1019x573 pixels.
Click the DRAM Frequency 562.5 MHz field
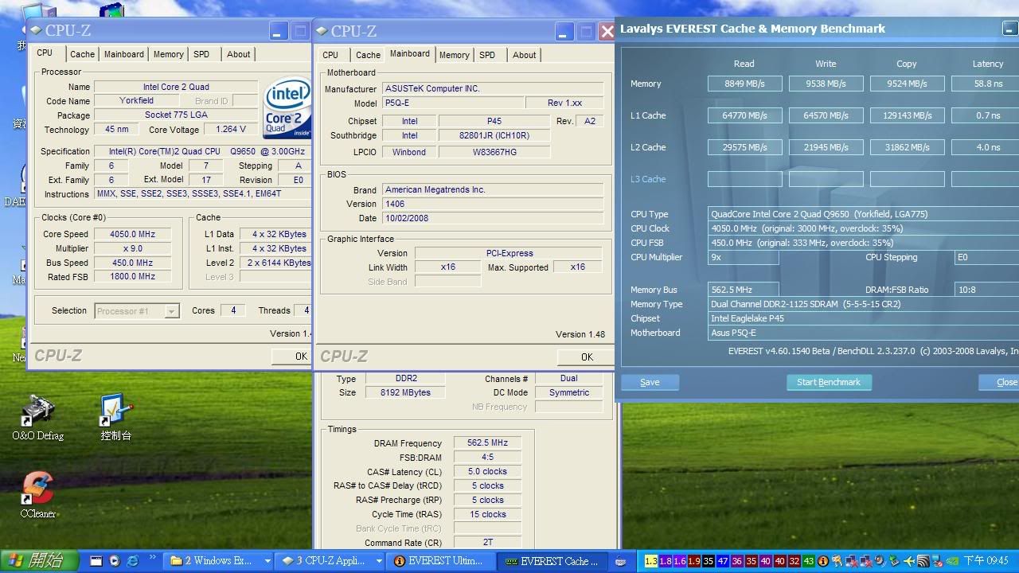point(488,443)
